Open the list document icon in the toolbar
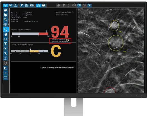Viewport: 147px width, 116px height. pos(27,5)
